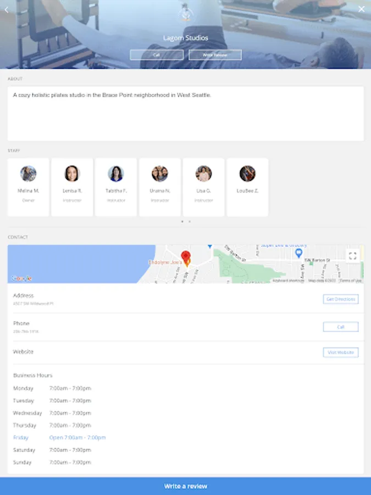Click Get Directions for the address
371x495 pixels.
pos(341,299)
